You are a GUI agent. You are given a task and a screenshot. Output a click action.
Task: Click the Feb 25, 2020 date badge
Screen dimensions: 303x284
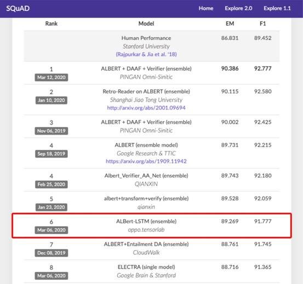pos(52,184)
